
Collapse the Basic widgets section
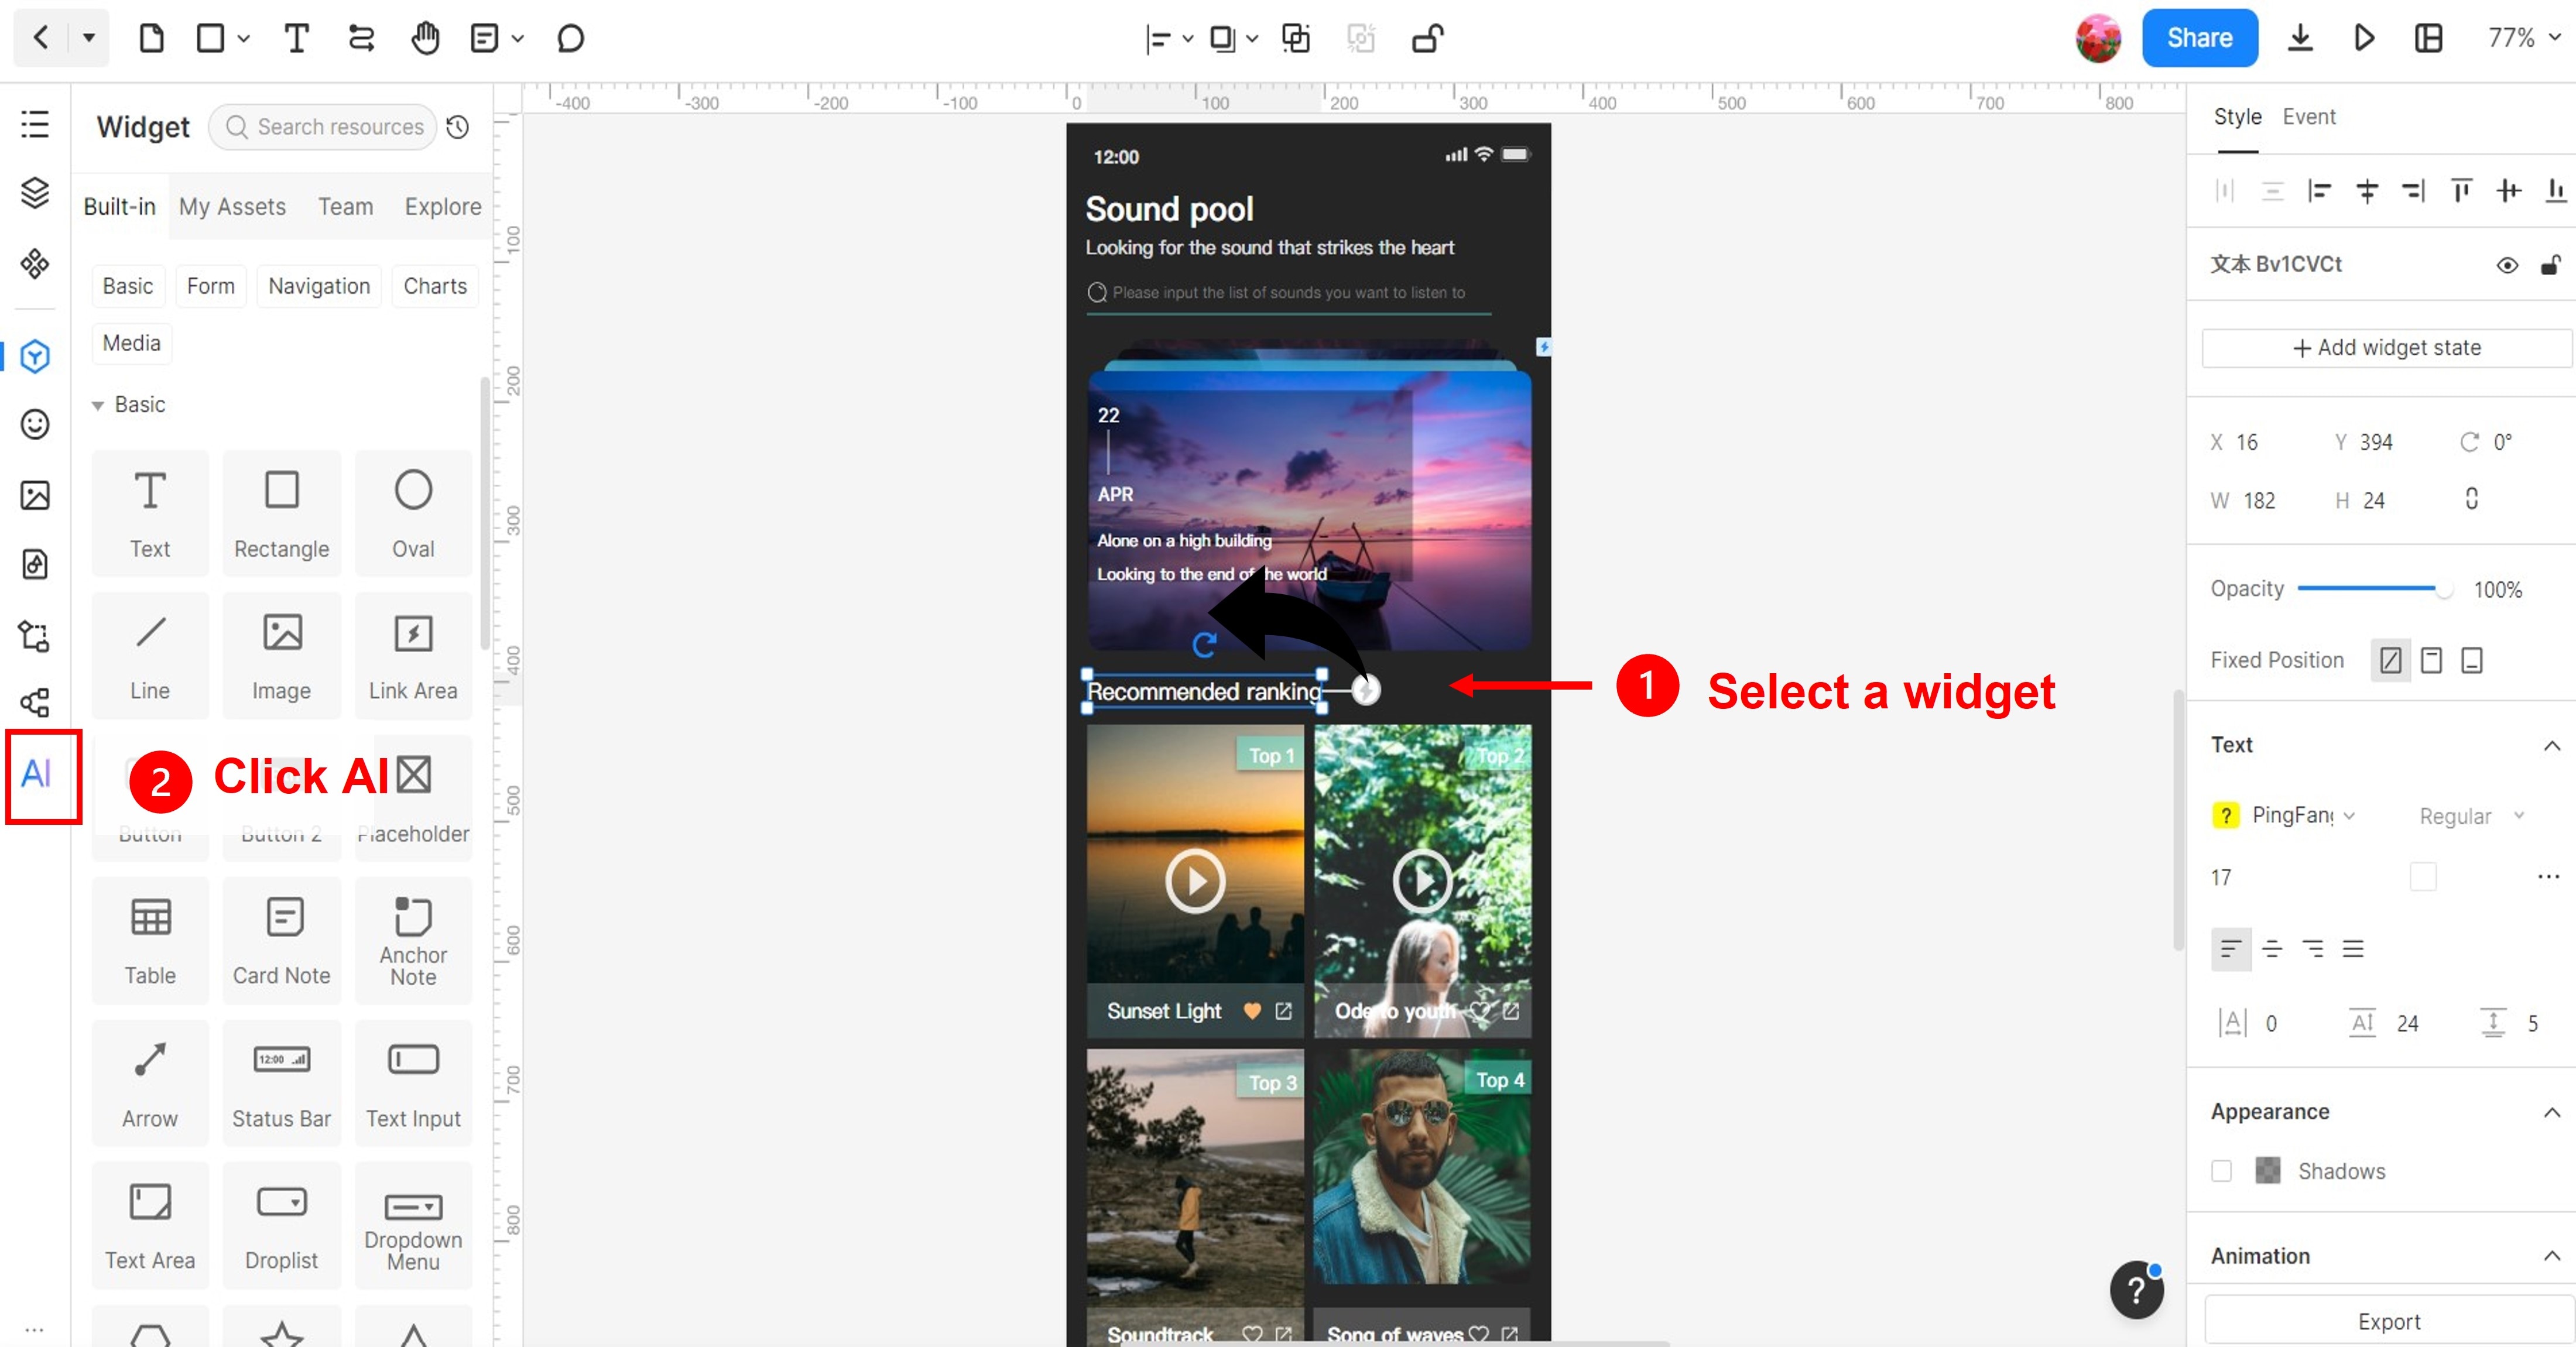[x=98, y=405]
